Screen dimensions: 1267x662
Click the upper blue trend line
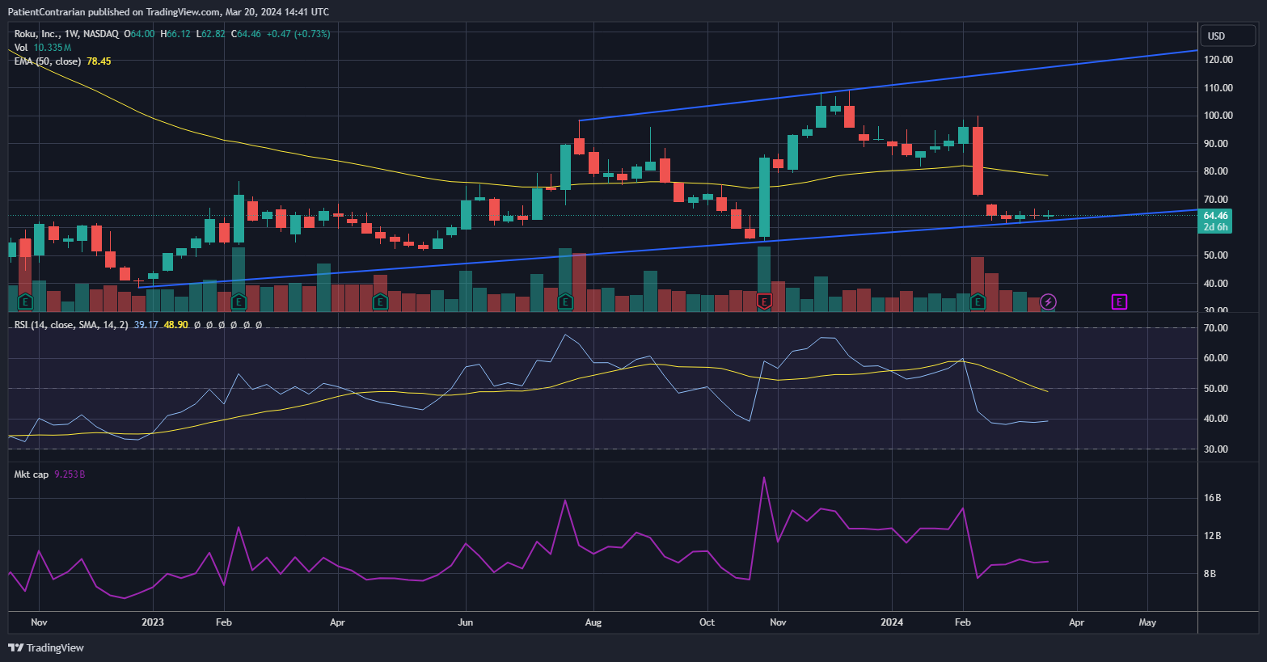click(x=889, y=85)
